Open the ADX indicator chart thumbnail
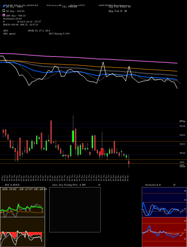 [22, 202]
